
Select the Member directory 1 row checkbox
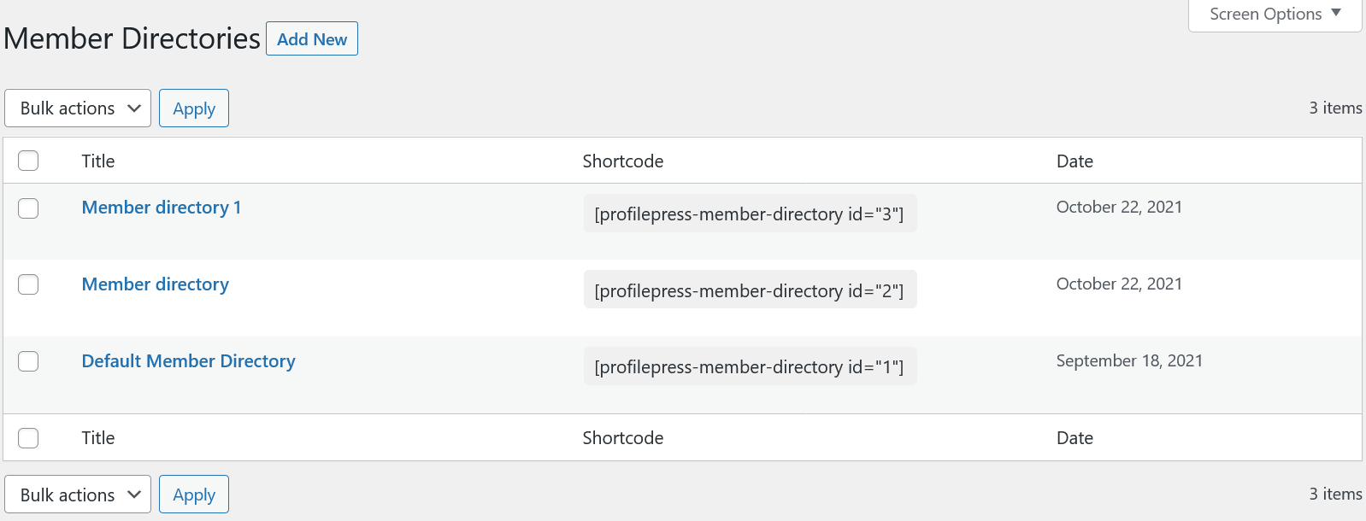pos(28,208)
